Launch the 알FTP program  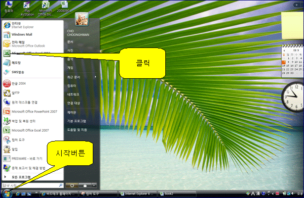(x=33, y=93)
